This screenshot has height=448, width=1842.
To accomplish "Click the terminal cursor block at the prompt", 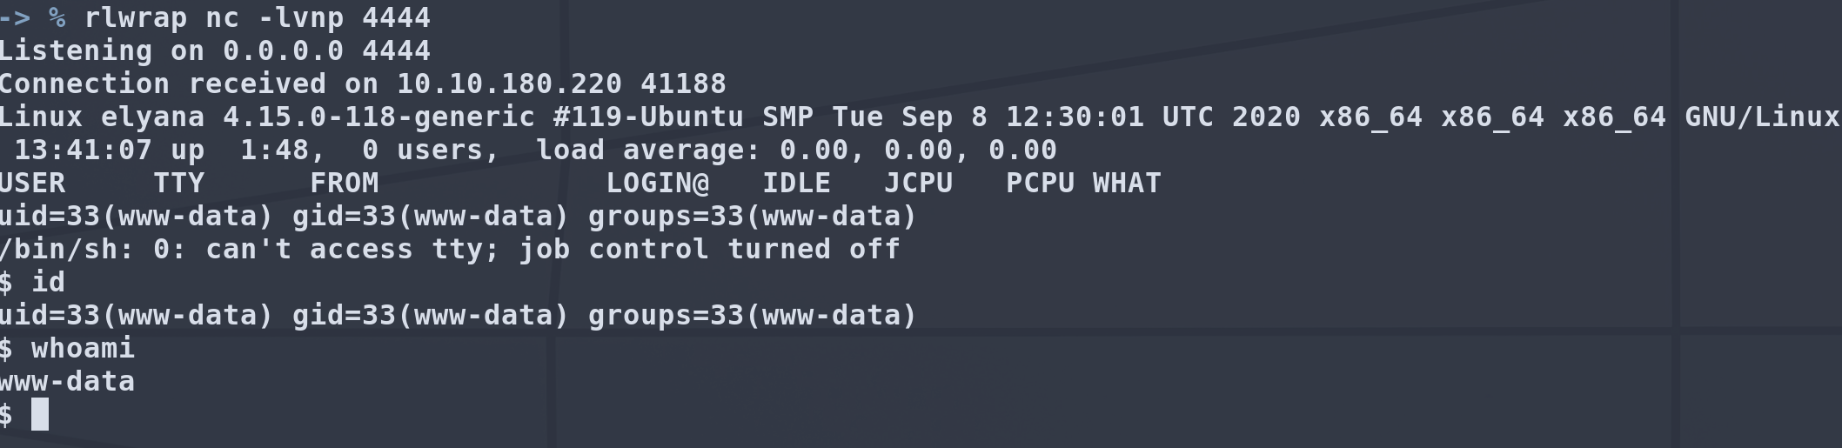I will pyautogui.click(x=40, y=415).
